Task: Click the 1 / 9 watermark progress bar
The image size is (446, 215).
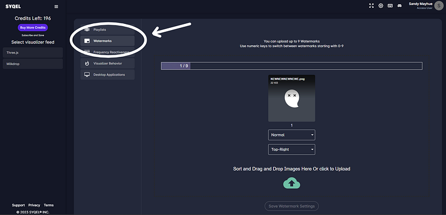Action: pyautogui.click(x=292, y=66)
